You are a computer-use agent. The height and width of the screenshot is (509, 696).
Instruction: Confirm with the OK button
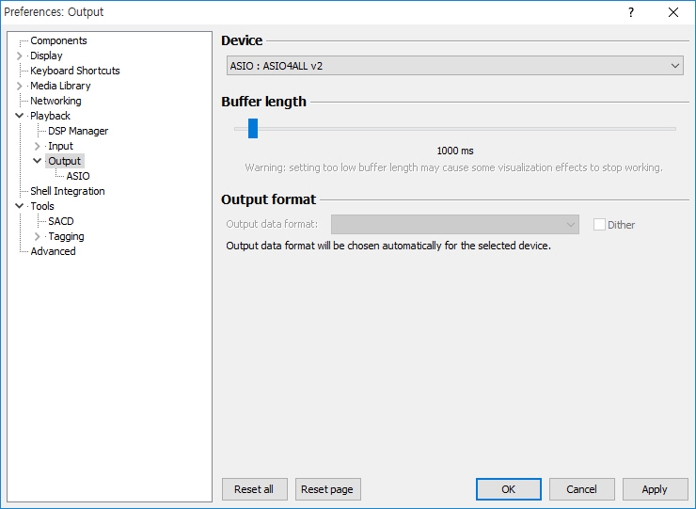(508, 489)
